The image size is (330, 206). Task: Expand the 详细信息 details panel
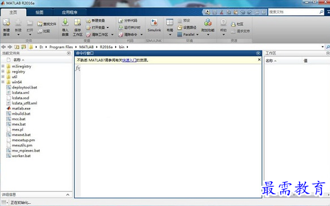coord(68,194)
